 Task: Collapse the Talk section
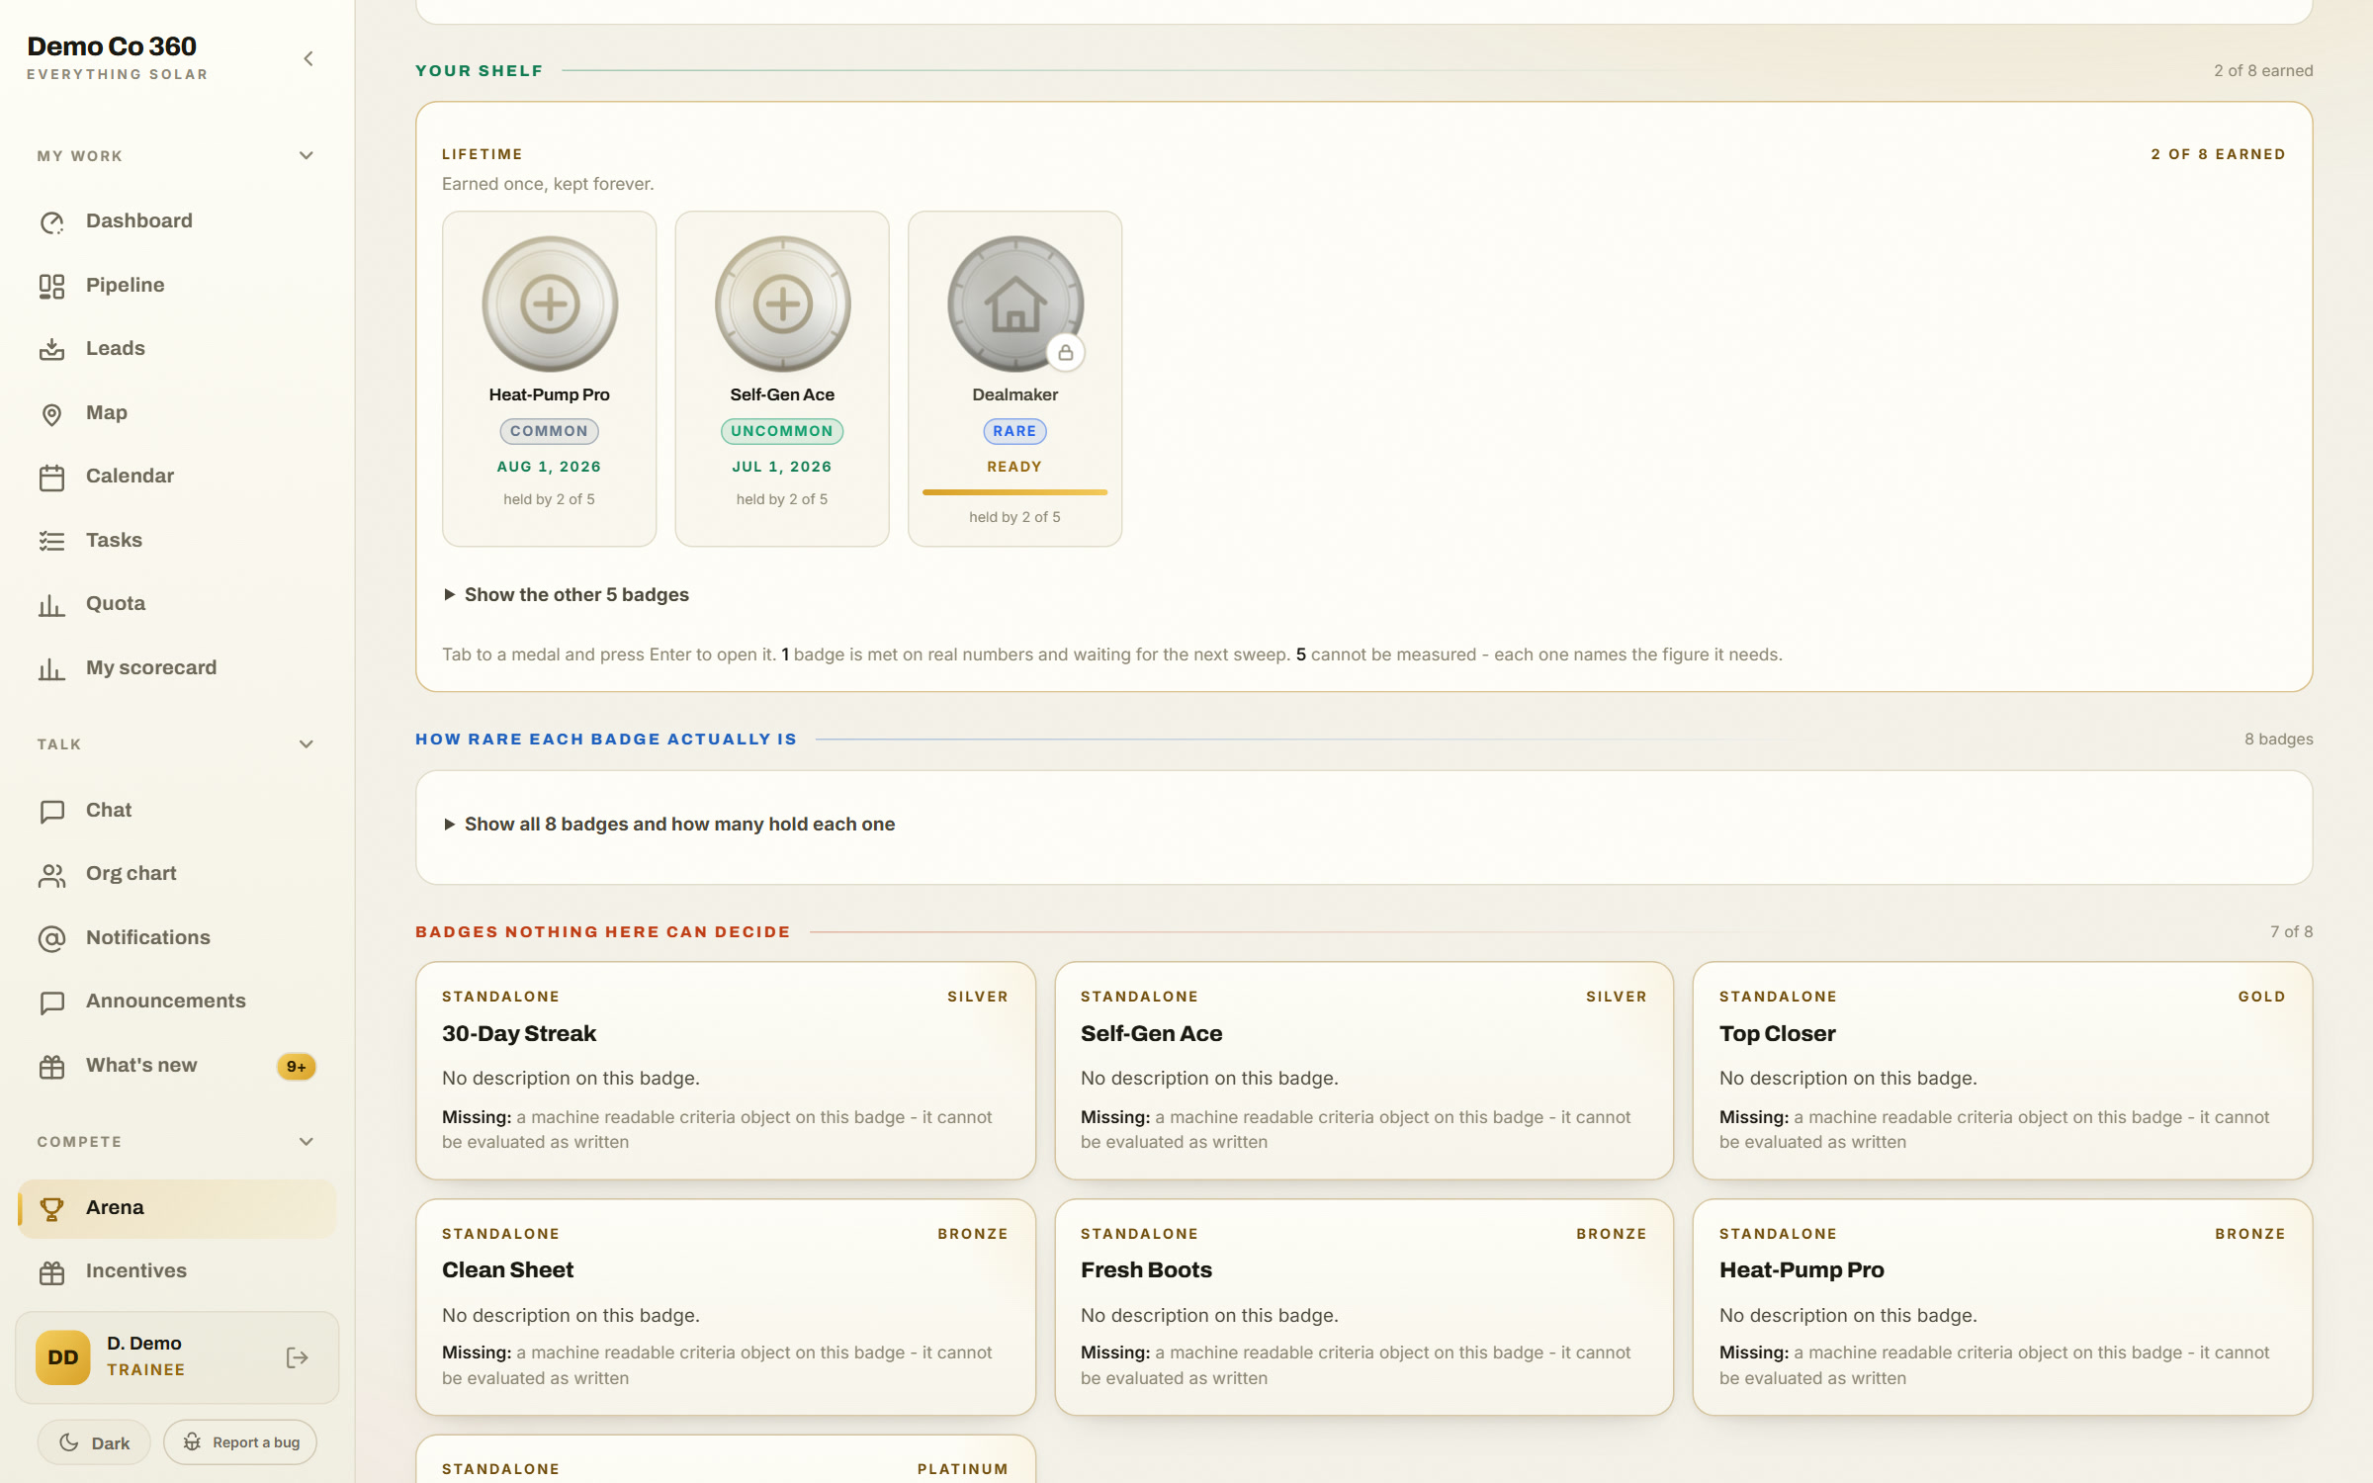[x=307, y=744]
